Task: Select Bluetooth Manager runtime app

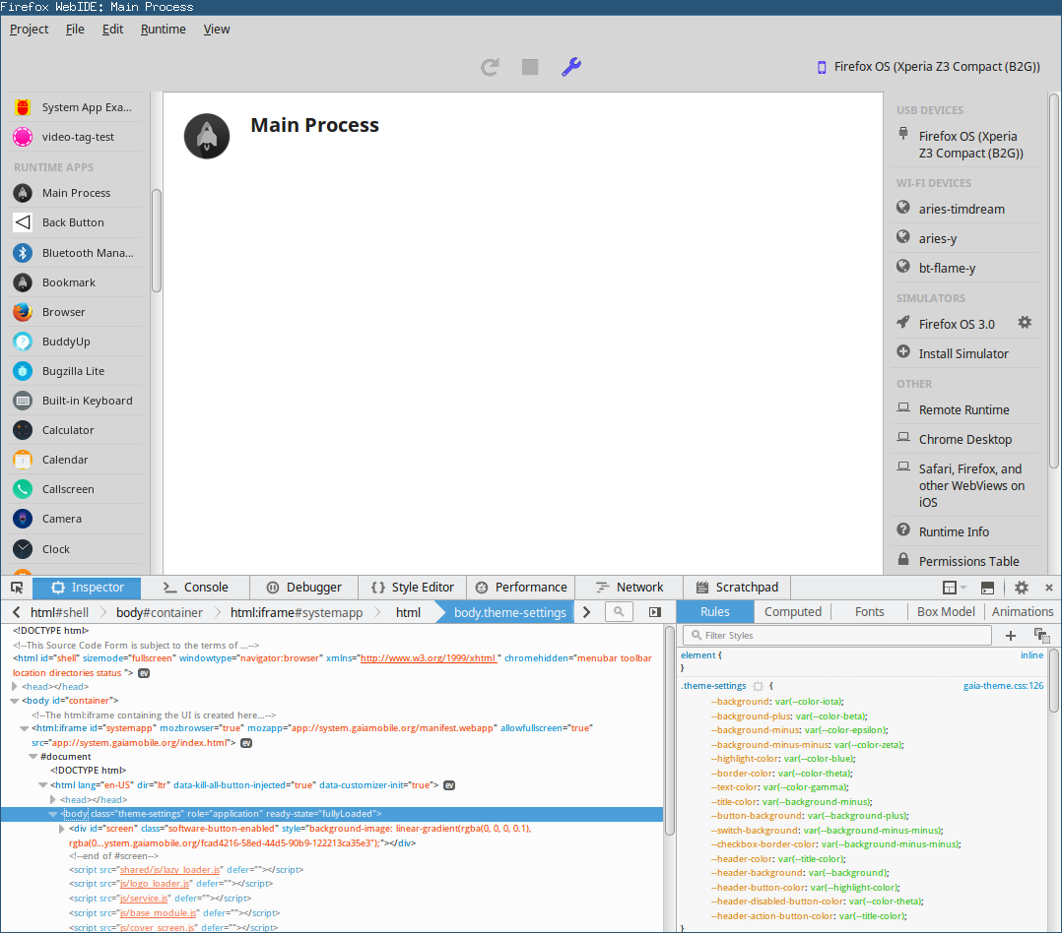Action: pyautogui.click(x=77, y=252)
